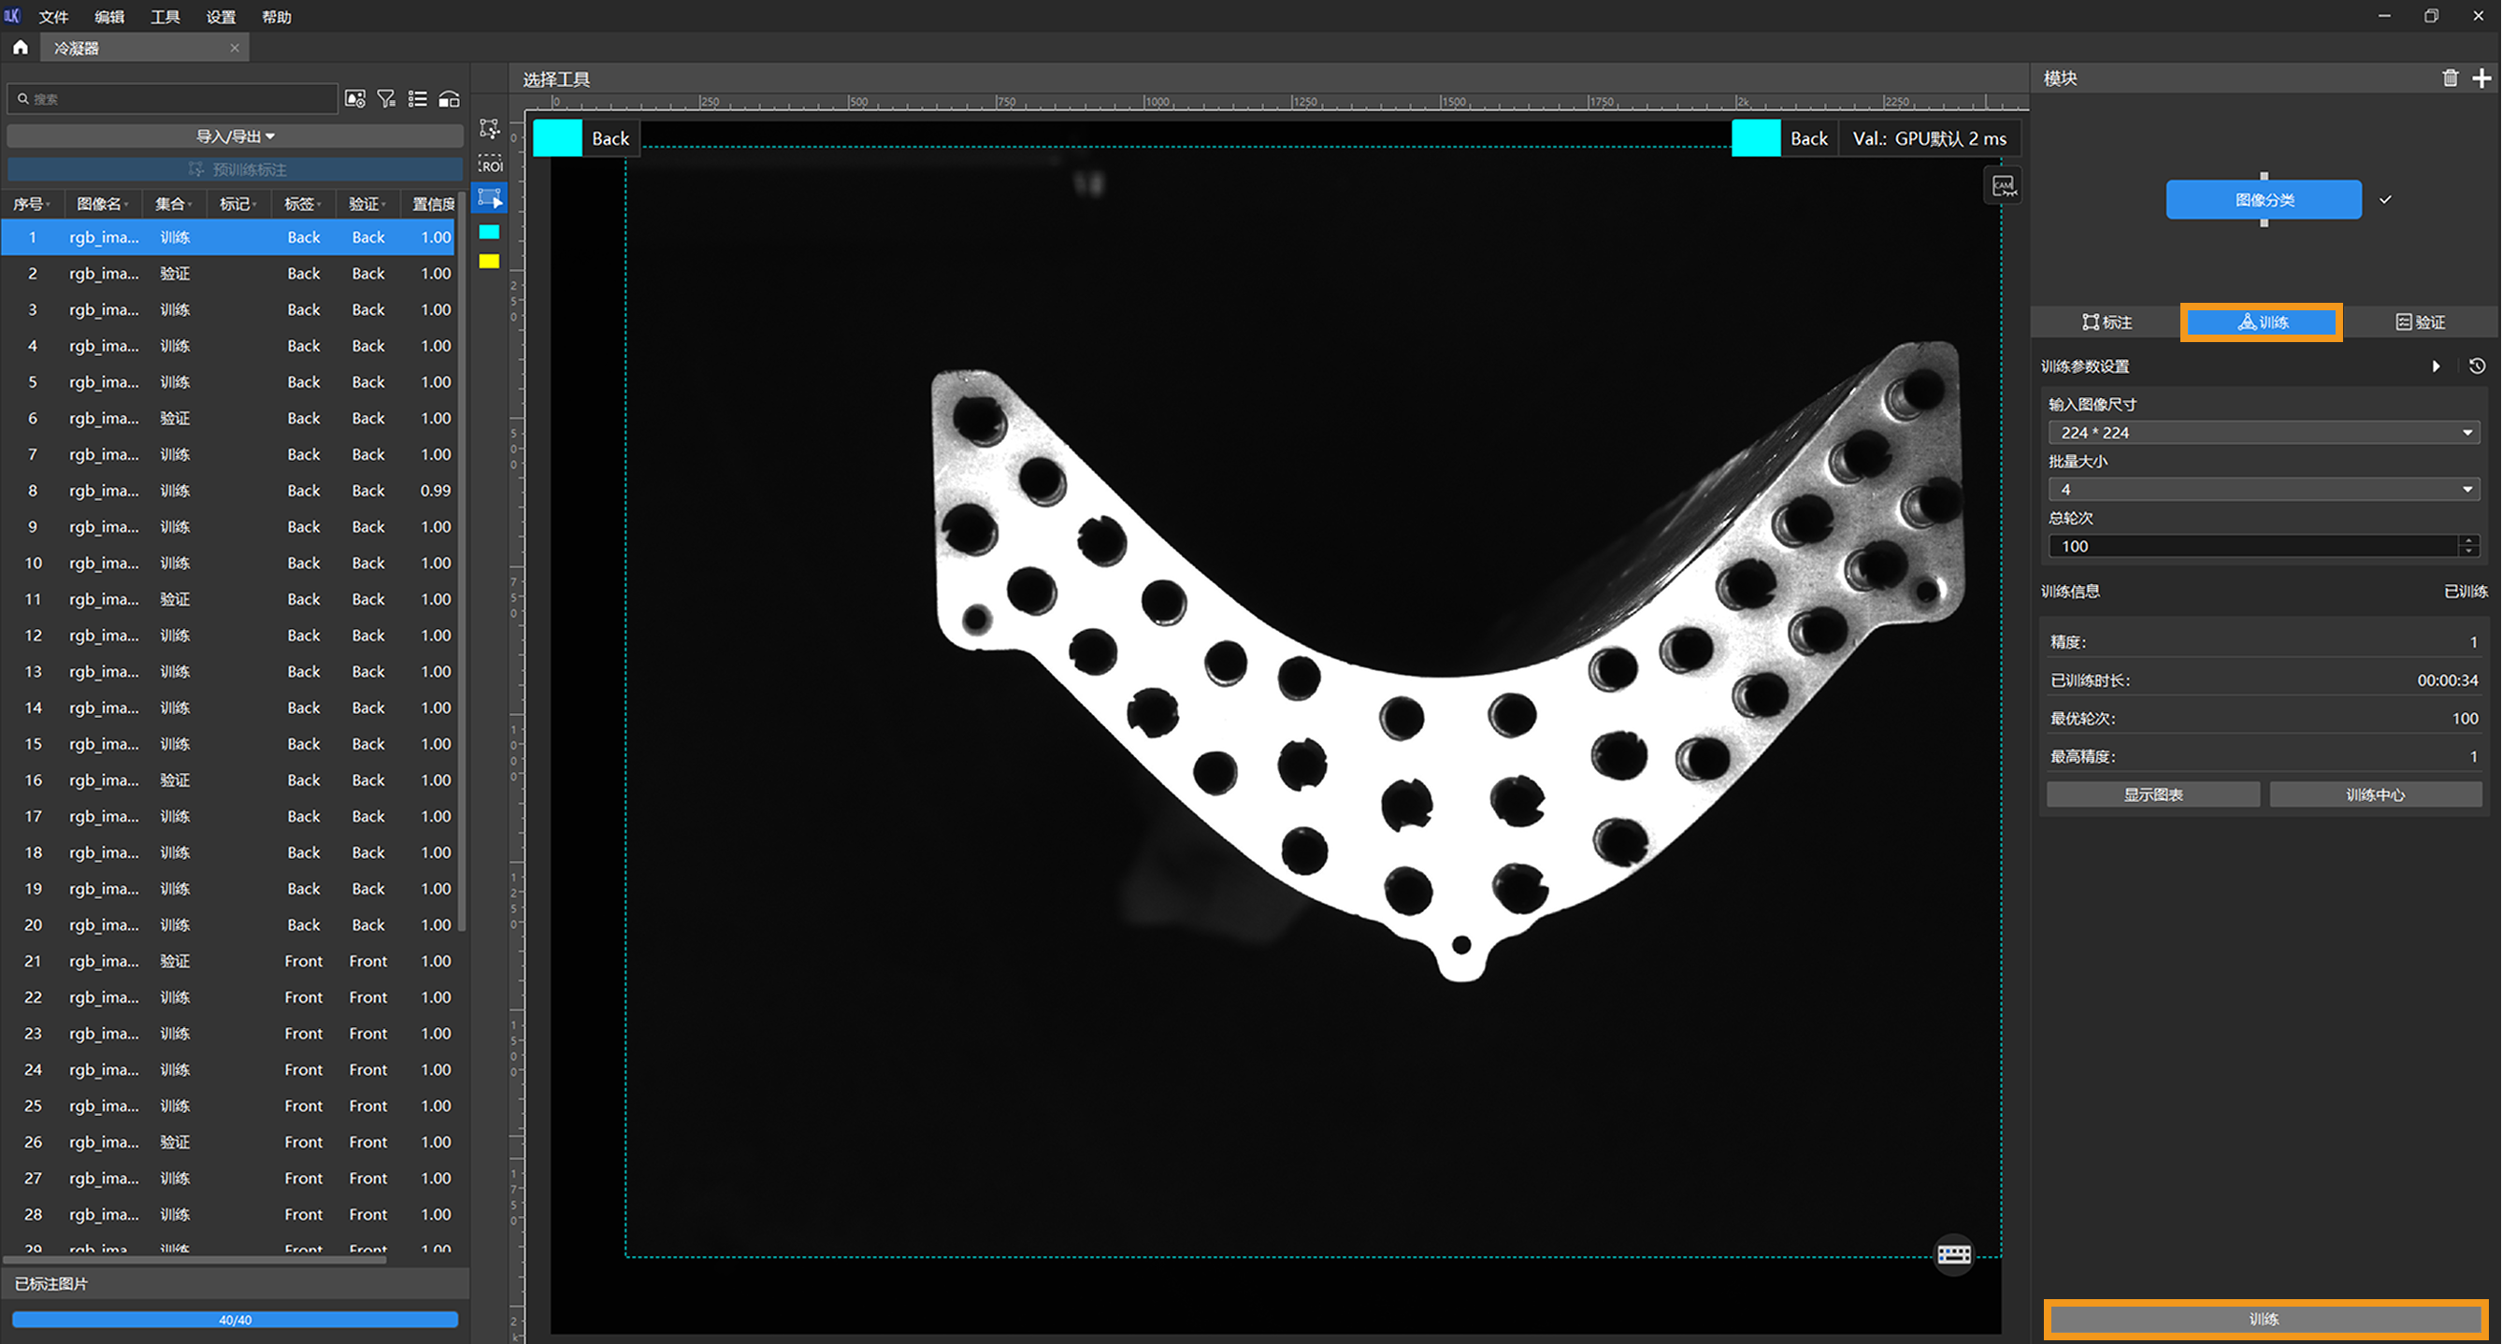This screenshot has height=1344, width=2502.
Task: Open the 工具 menu
Action: click(165, 17)
